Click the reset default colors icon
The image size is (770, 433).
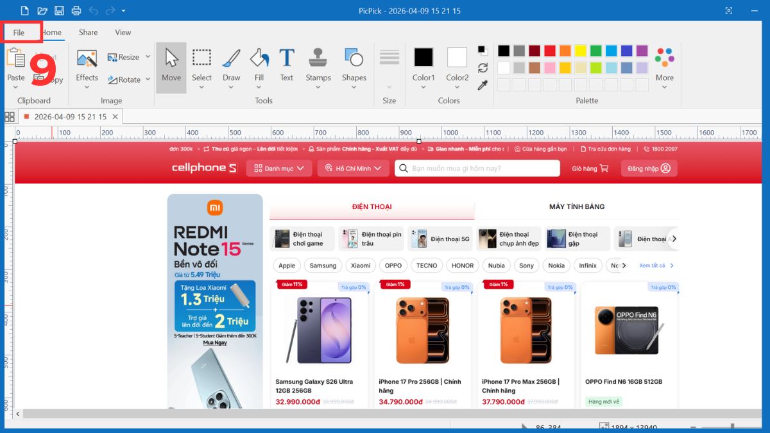click(x=483, y=51)
